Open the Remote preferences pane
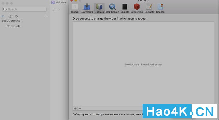The image size is (219, 120). pos(125,8)
